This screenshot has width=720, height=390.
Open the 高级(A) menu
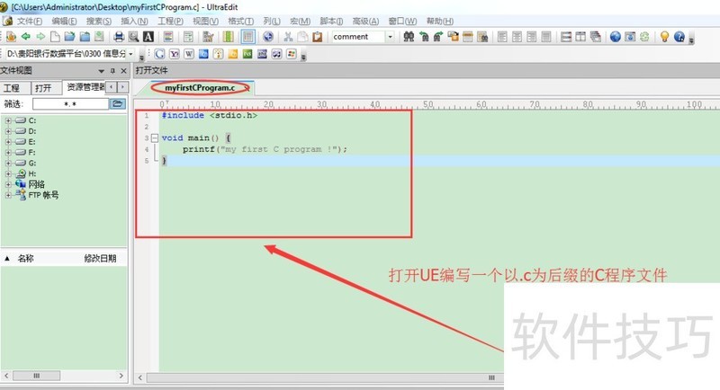coord(365,21)
